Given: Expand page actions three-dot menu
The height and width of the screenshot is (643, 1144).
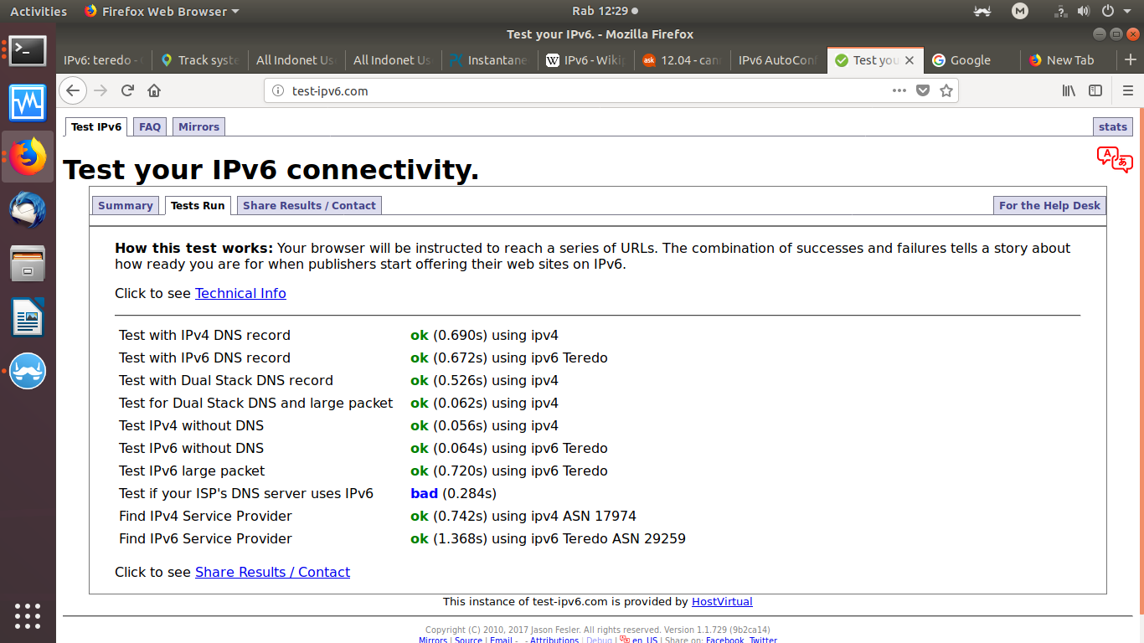Looking at the screenshot, I should point(899,90).
